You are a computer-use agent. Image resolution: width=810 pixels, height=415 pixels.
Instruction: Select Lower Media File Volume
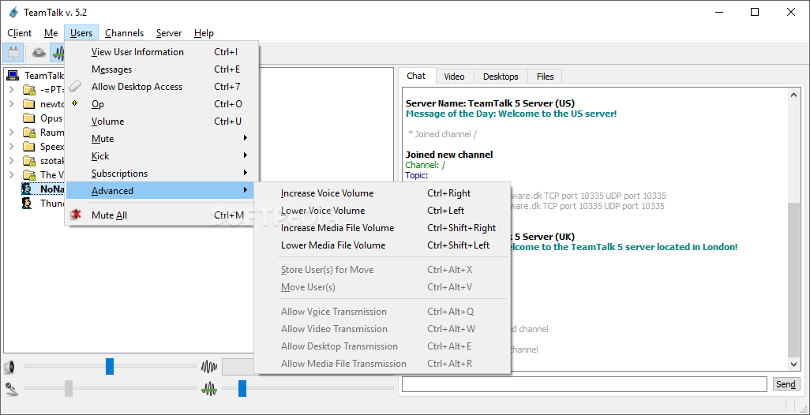point(382,245)
